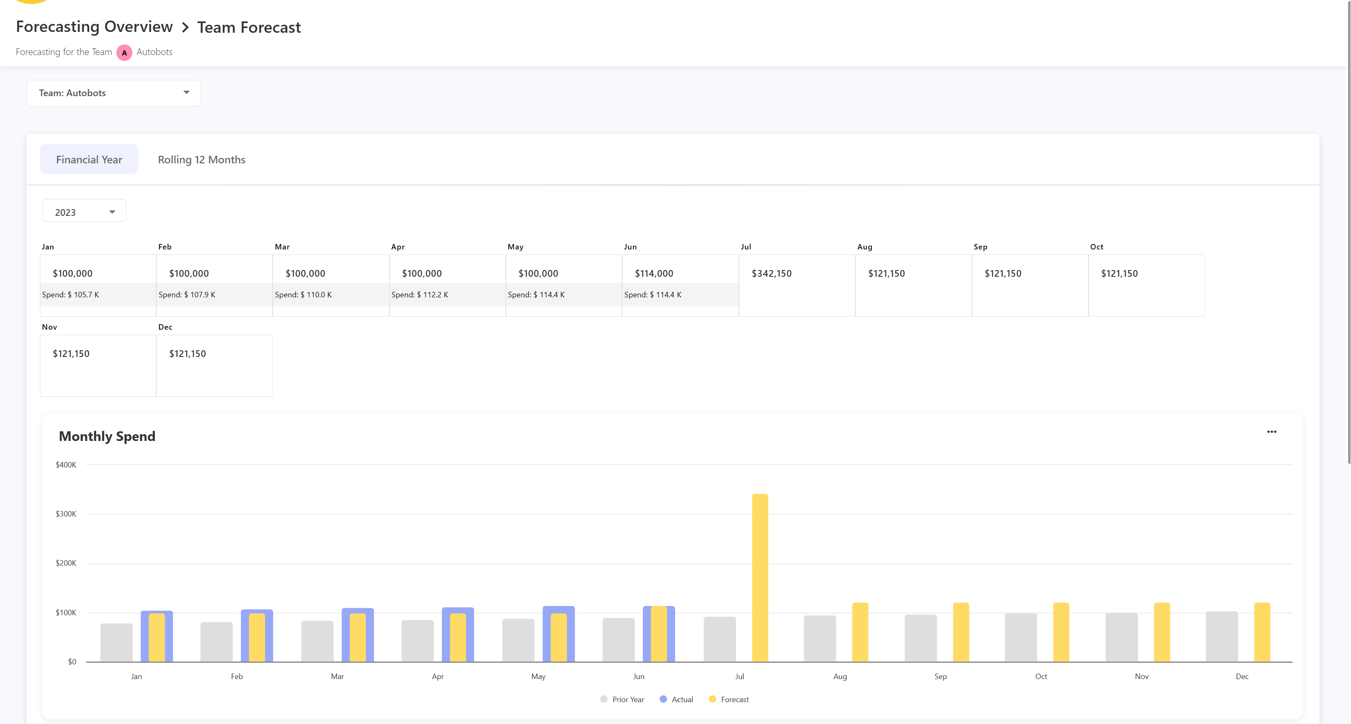Open the 2023 year dropdown
The height and width of the screenshot is (724, 1351).
pyautogui.click(x=84, y=212)
